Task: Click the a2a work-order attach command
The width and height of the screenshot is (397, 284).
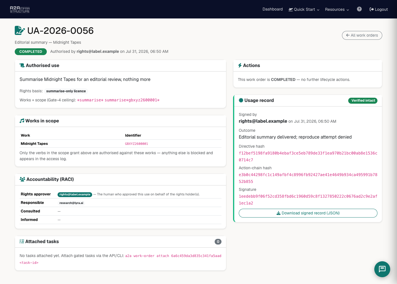Action: tap(121, 259)
